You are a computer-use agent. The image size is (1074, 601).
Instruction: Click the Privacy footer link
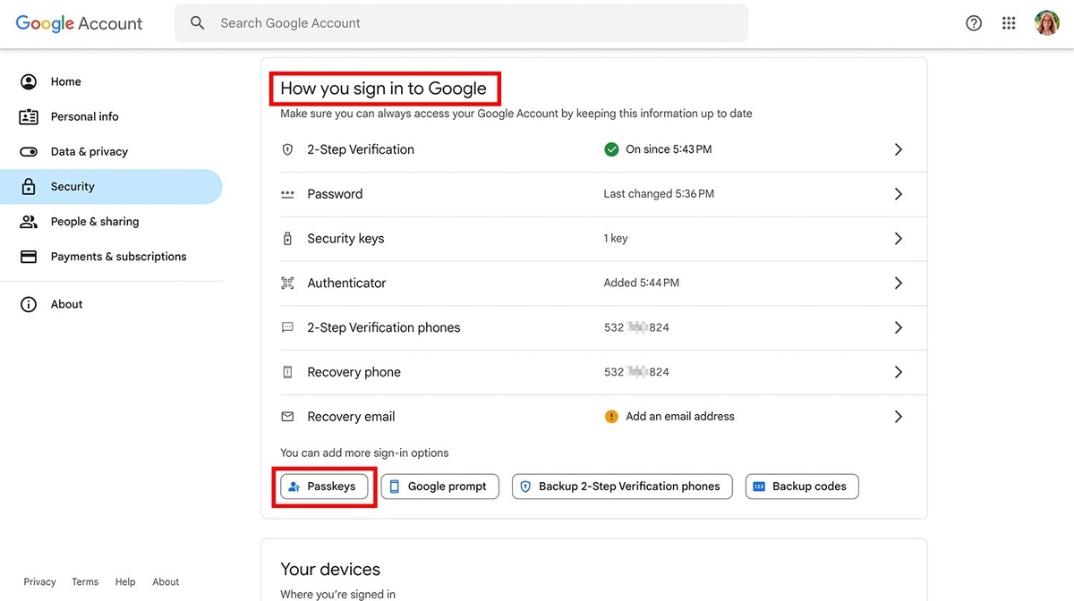(x=39, y=581)
